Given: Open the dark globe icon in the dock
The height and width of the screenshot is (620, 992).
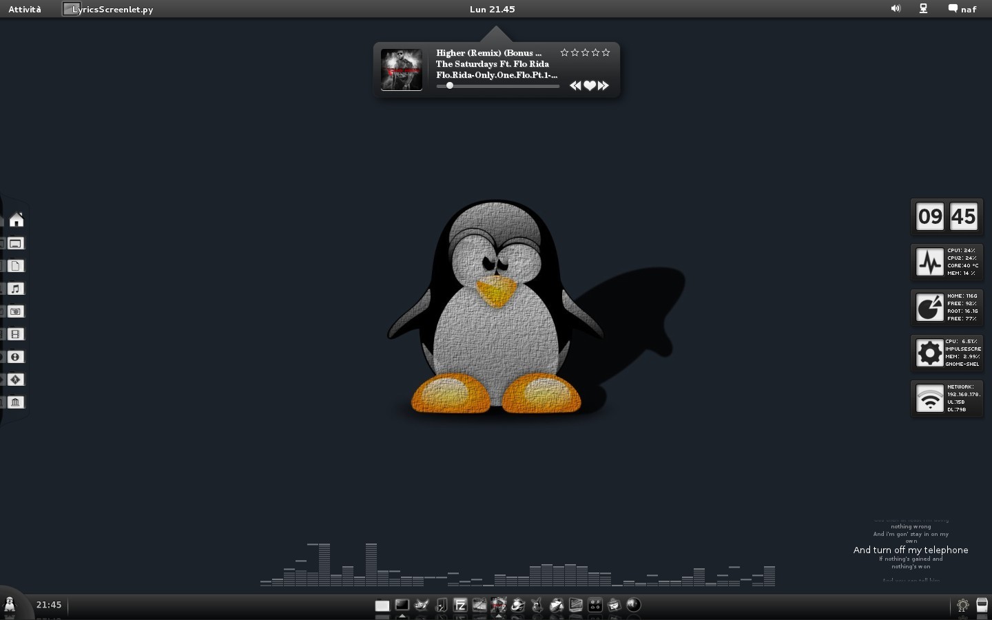Looking at the screenshot, I should click(634, 605).
